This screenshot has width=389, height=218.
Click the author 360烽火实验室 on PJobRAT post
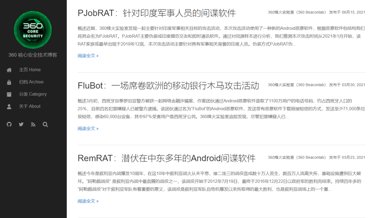coord(297,12)
